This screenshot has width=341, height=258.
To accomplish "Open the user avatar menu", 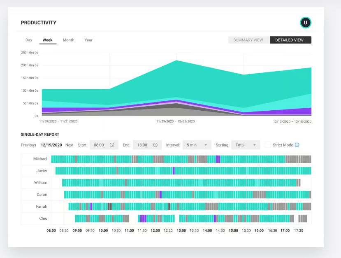I will 305,23.
